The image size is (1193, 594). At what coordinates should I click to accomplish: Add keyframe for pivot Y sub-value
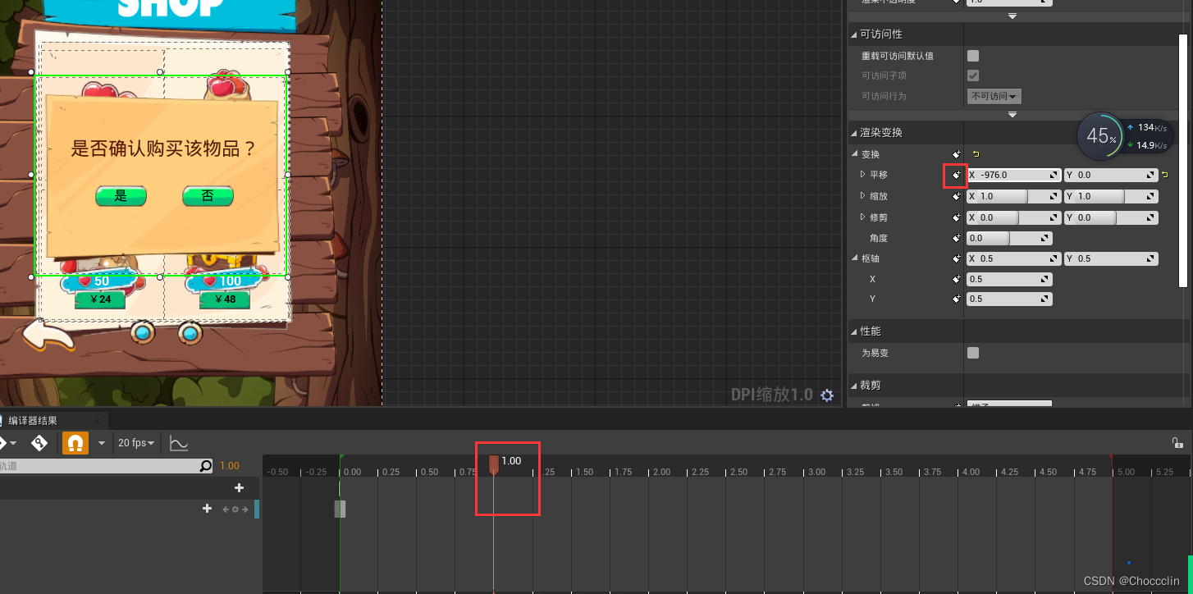pos(957,299)
